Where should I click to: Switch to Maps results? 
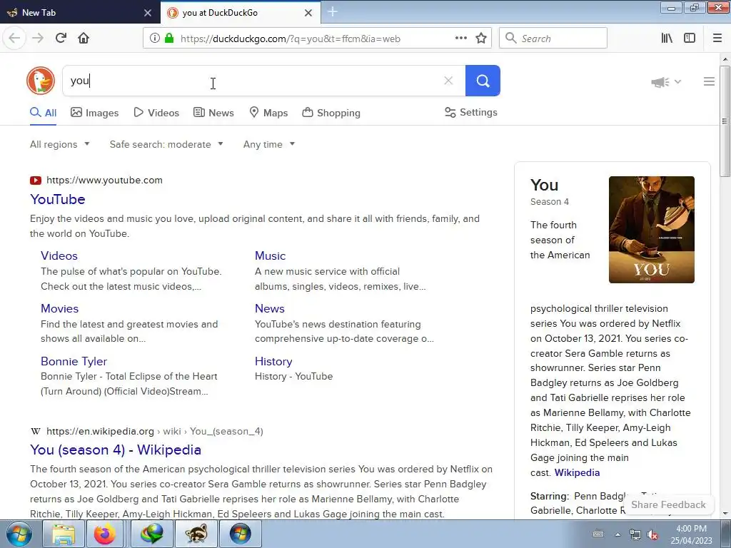pos(268,113)
